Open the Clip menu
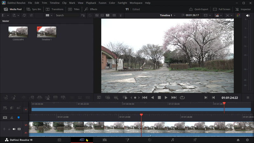This screenshot has height=143, width=254. tap(64, 3)
